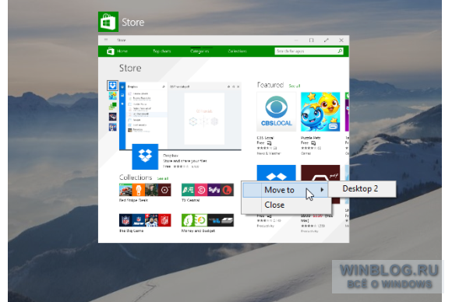Click the fullscreen arrow icon in Store title bar

pos(326,40)
